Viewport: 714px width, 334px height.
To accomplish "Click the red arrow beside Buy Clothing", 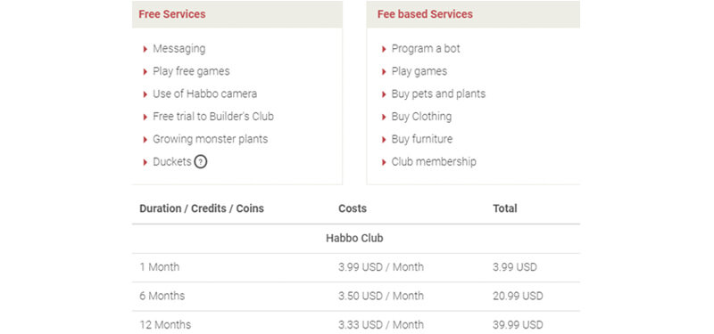I will (x=384, y=118).
